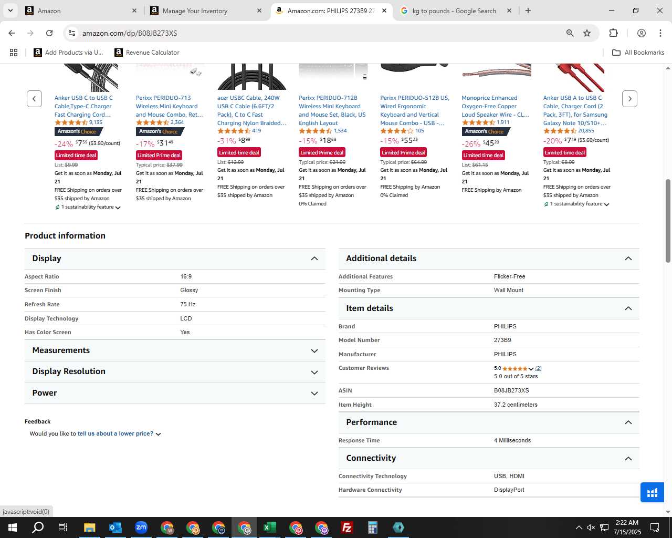Expand the customer reviews star dropdown

(531, 369)
